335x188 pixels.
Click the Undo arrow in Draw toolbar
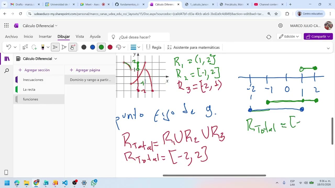9,47
